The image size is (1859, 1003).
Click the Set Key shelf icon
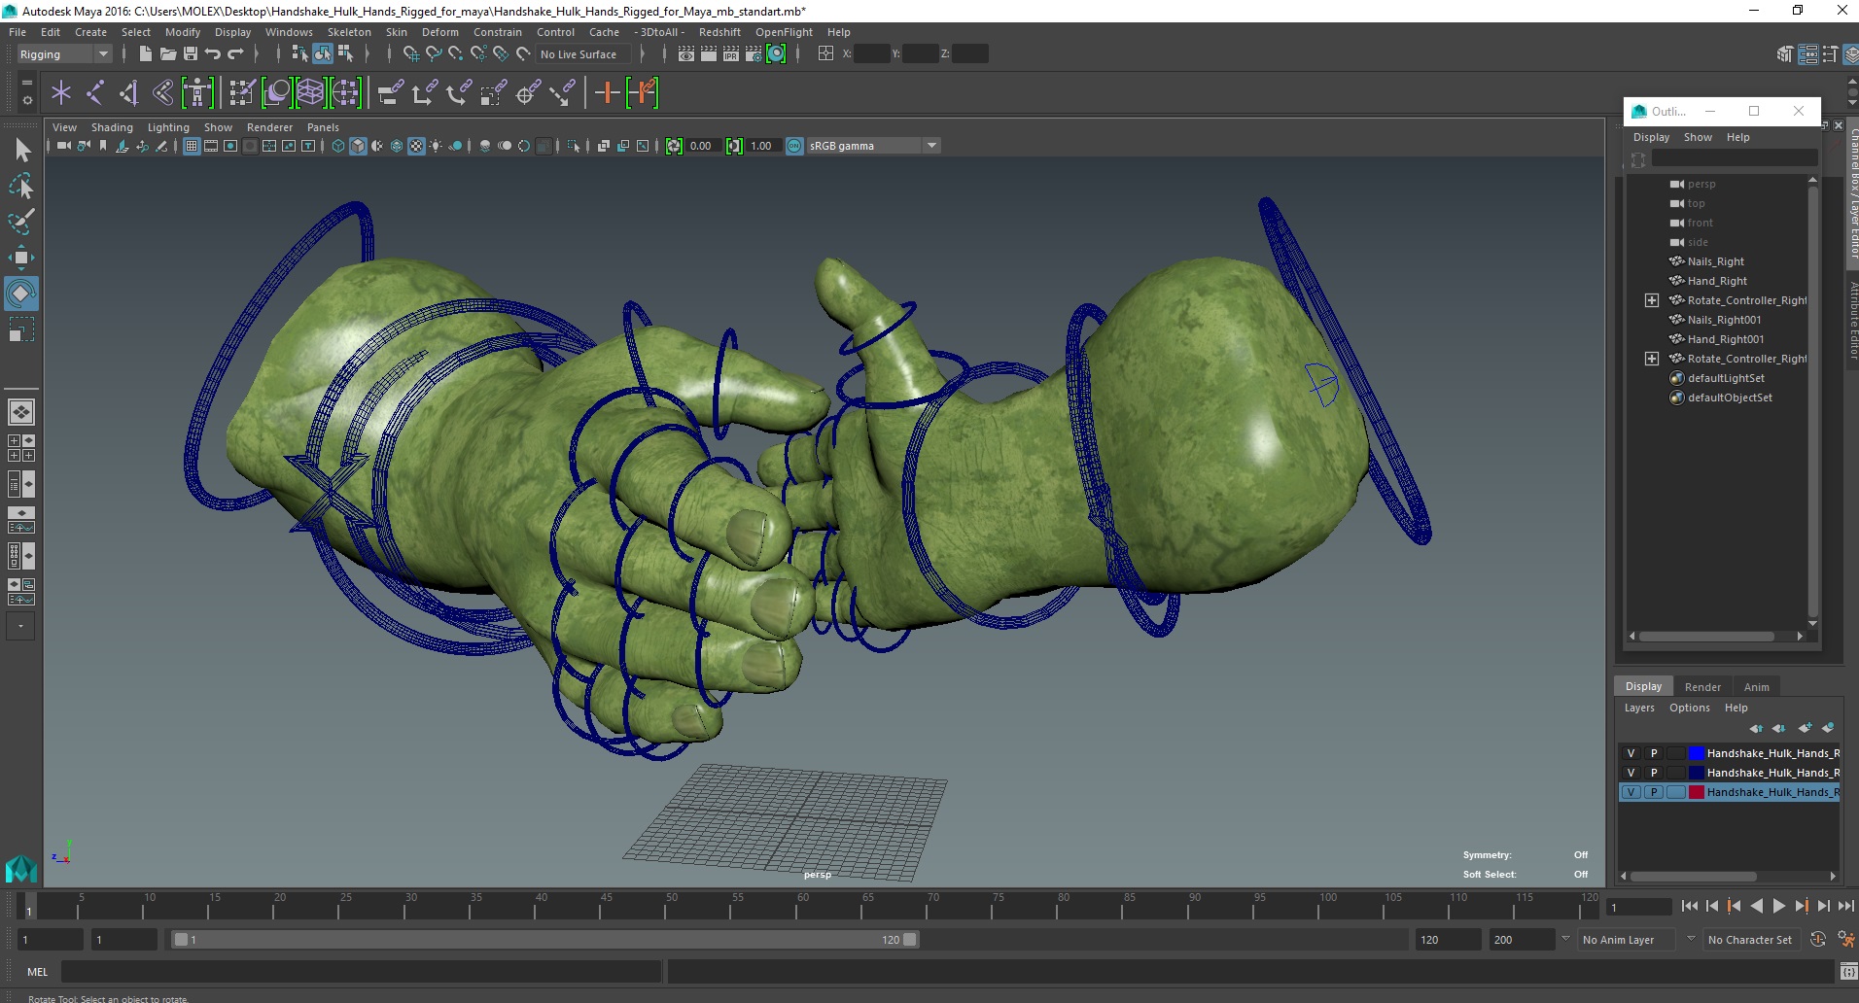tap(607, 93)
